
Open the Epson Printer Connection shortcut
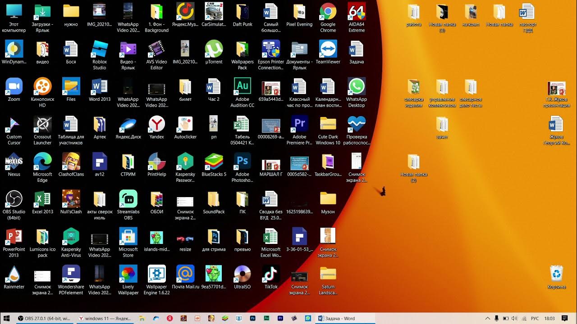click(x=271, y=55)
